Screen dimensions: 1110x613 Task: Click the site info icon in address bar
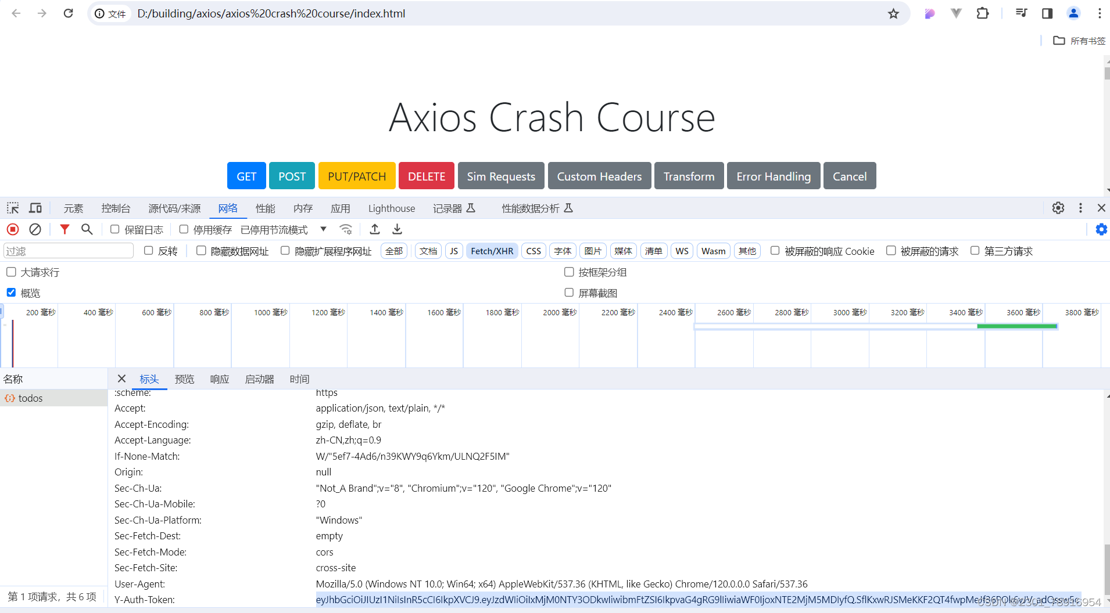point(100,13)
